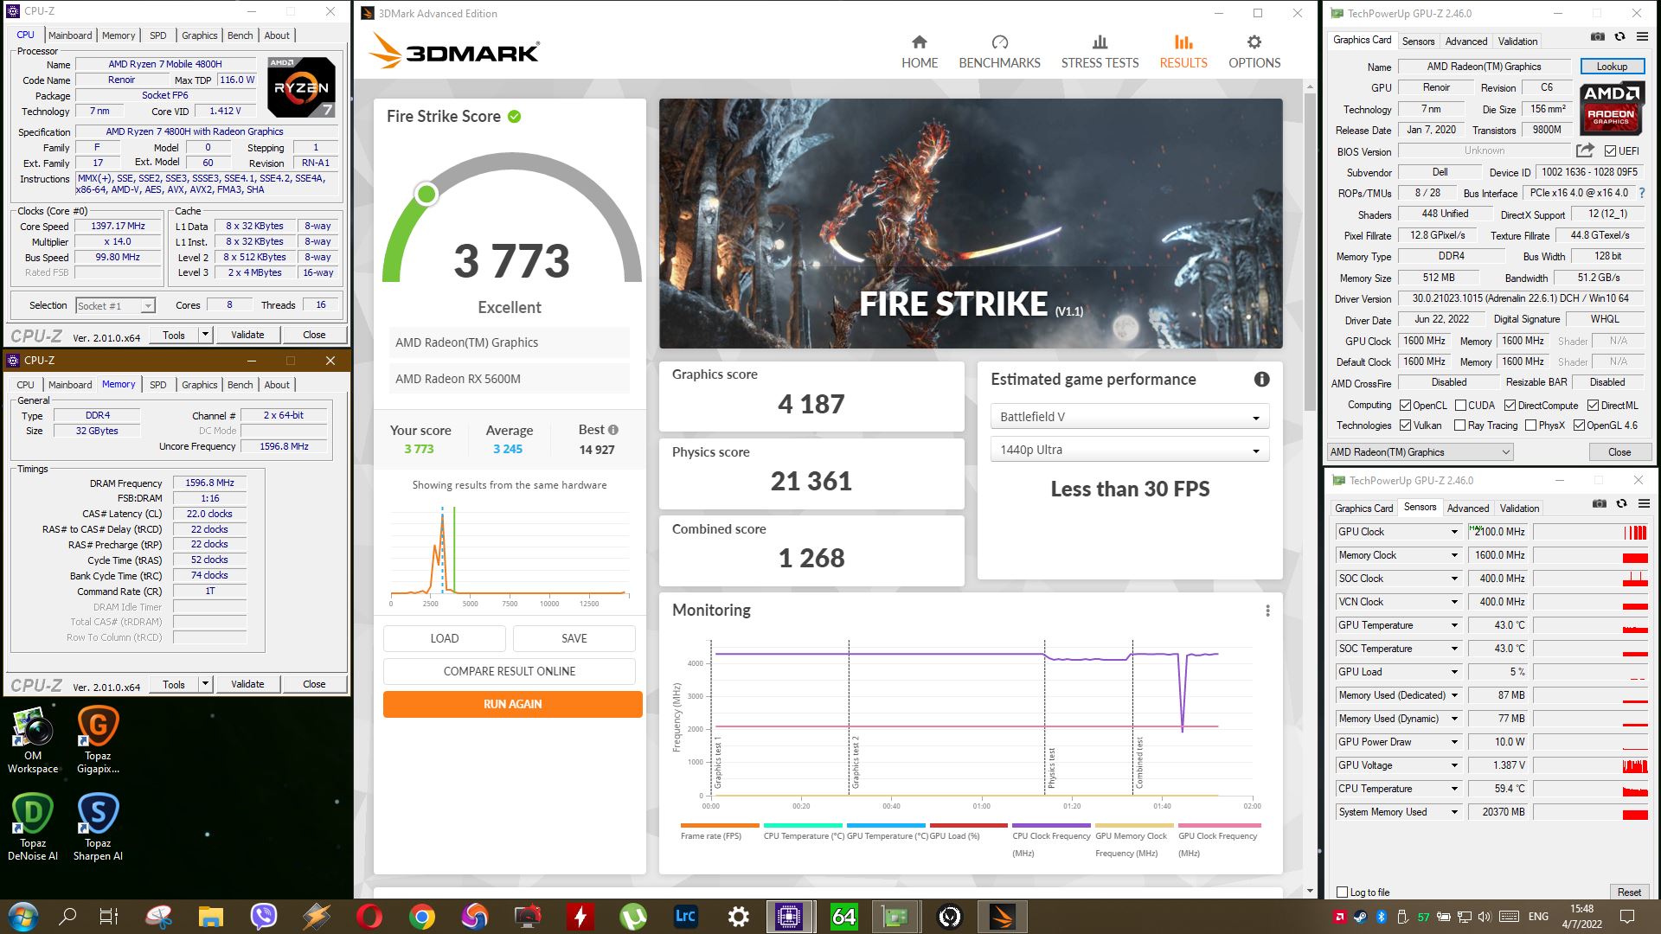
Task: Switch to Graphics Card tab in Sensors window
Action: tap(1363, 508)
